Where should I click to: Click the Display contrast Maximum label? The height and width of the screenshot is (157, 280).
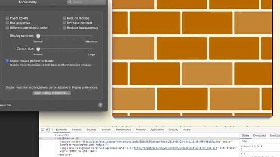pos(91,41)
